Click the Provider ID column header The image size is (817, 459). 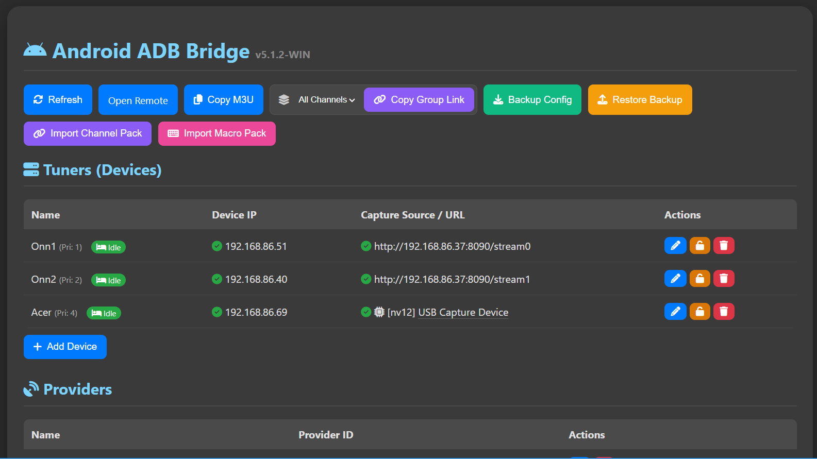tap(326, 435)
